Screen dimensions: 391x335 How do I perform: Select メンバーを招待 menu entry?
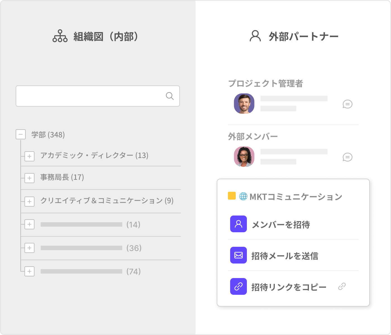(281, 224)
